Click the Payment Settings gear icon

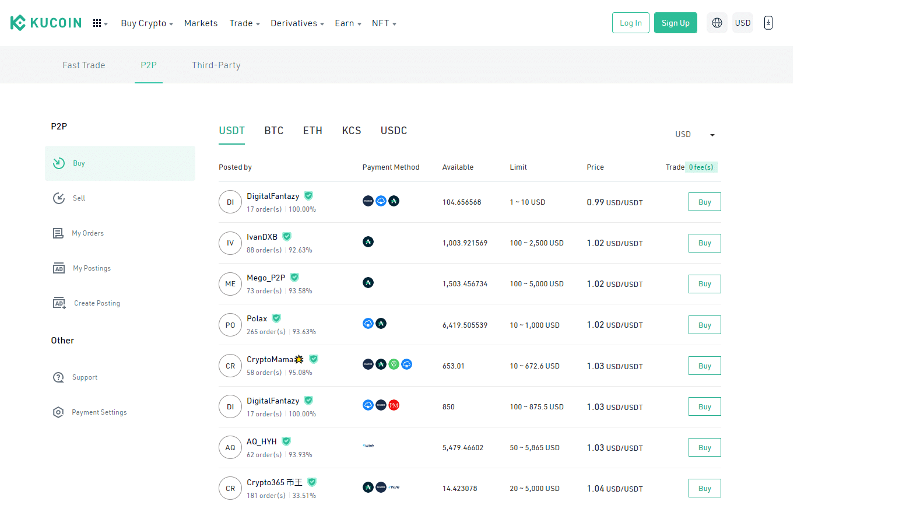coord(58,412)
